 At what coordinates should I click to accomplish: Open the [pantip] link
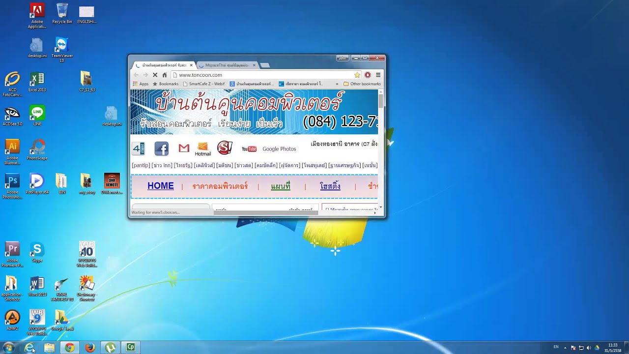point(141,165)
